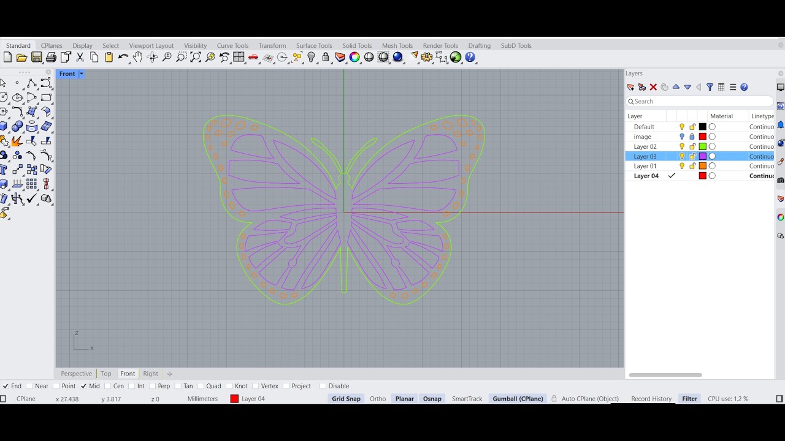Viewport: 785px width, 441px height.
Task: Cut selection with the scissors icon
Action: pos(80,58)
